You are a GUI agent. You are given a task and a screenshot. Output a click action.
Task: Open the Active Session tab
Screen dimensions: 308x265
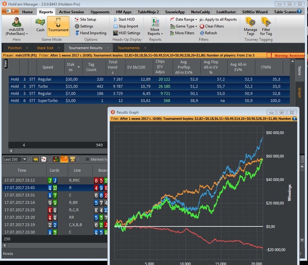tap(71, 12)
